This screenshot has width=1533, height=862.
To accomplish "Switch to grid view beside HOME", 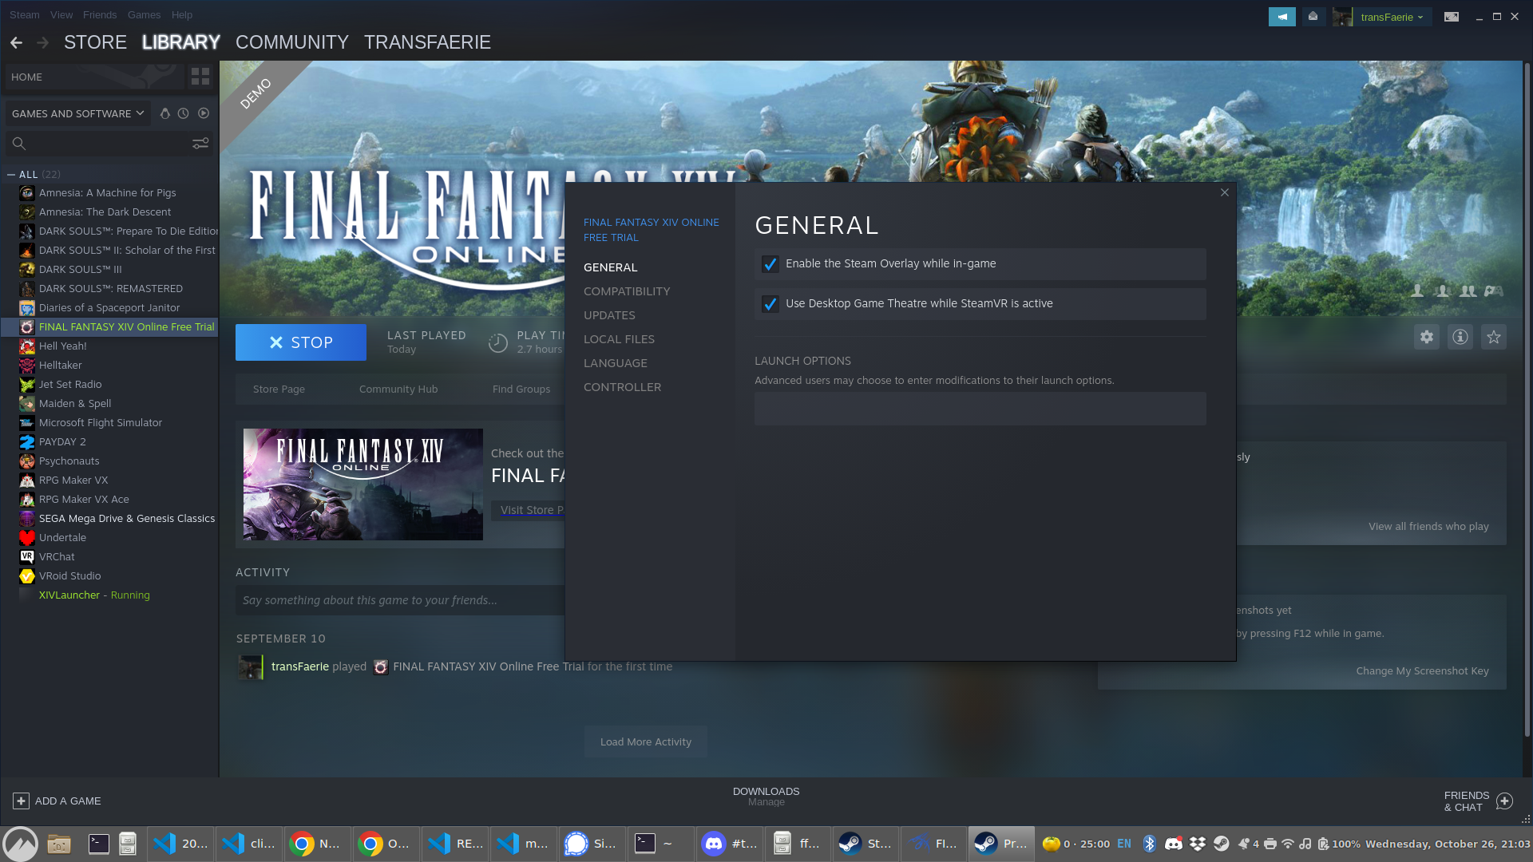I will (200, 77).
